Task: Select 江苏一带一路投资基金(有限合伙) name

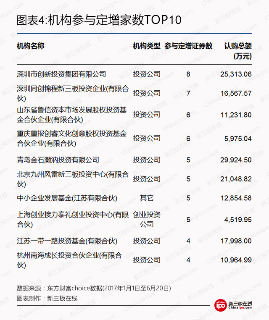Action: [67, 241]
